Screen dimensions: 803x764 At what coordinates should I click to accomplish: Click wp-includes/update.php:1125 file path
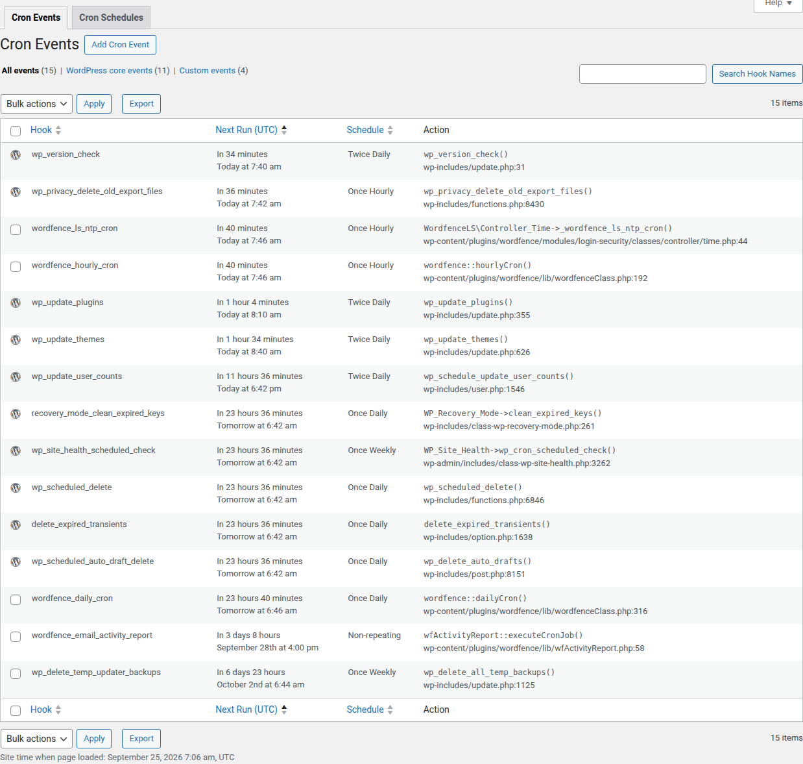coord(479,685)
